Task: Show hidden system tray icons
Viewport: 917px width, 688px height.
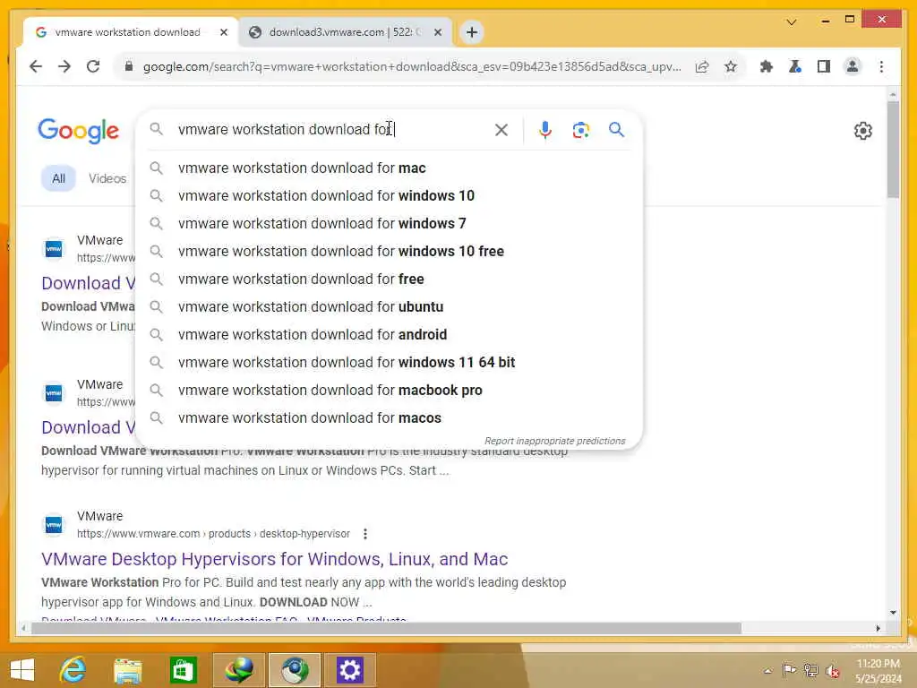Action: (767, 670)
